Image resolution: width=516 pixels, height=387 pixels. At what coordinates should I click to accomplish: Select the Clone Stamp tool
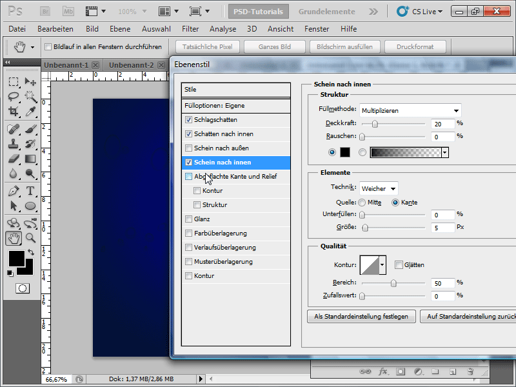[x=14, y=144]
